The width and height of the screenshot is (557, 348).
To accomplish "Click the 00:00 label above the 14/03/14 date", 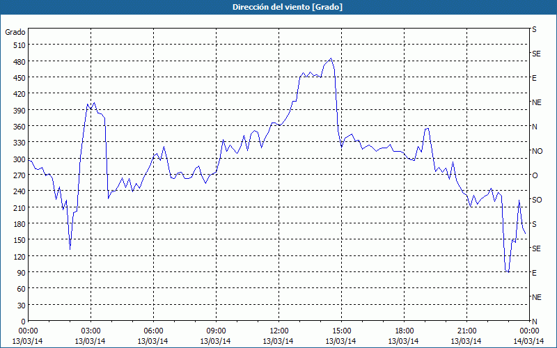I will 529,331.
